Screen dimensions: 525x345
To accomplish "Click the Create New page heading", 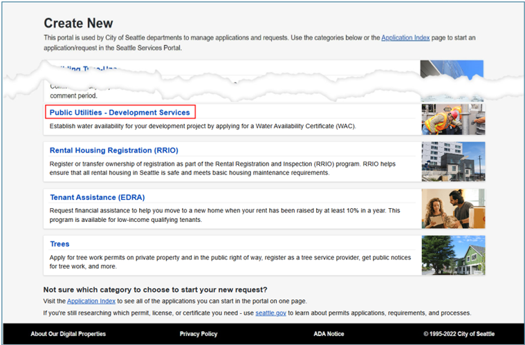I will [78, 24].
